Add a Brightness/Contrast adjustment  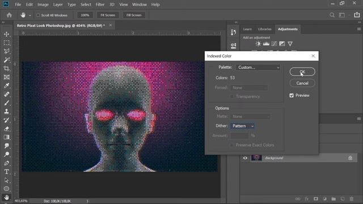tap(258, 44)
